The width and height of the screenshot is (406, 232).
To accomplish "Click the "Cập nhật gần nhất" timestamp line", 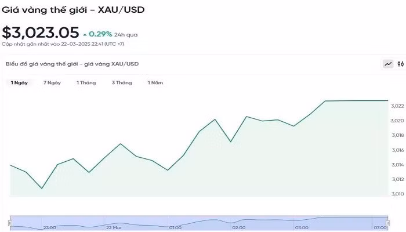I will coord(63,44).
